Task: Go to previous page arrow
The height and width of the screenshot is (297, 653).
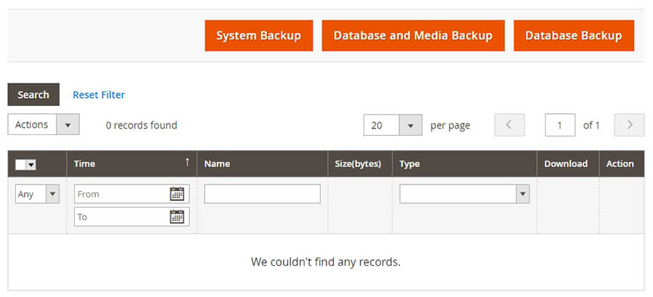Action: [x=509, y=125]
